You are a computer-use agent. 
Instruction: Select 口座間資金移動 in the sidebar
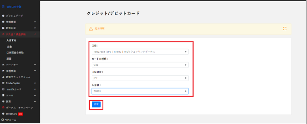coord(15,53)
